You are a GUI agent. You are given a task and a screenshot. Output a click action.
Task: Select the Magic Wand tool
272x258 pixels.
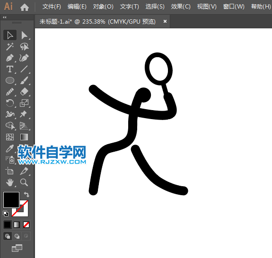point(10,47)
